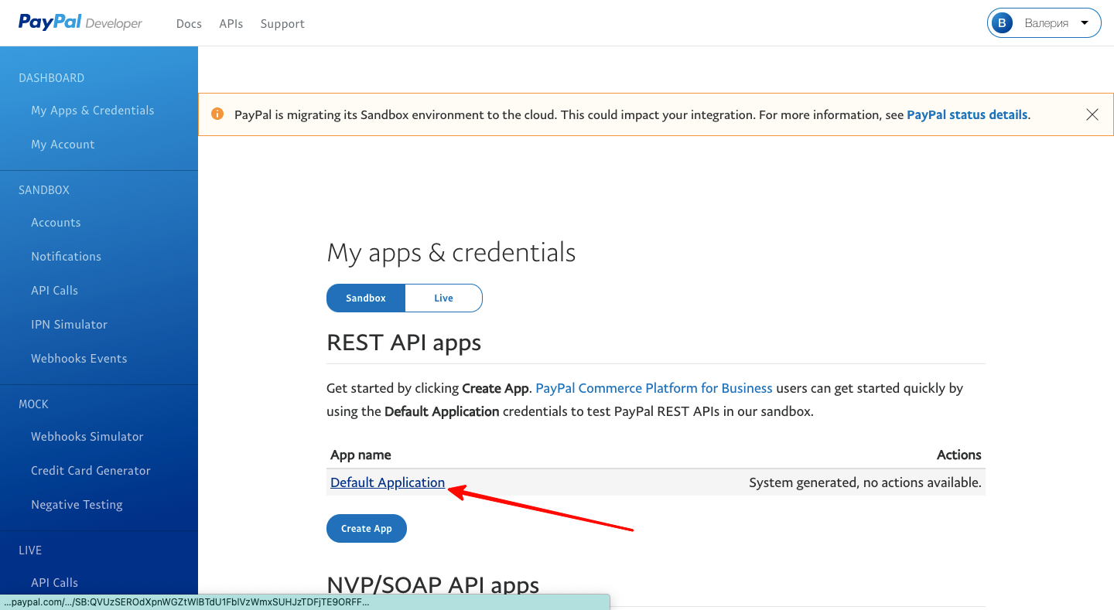Open Live API Calls page
Screen dimensions: 1114x610
(54, 583)
